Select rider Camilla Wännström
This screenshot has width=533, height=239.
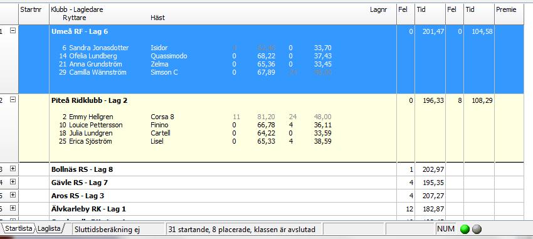pyautogui.click(x=98, y=72)
